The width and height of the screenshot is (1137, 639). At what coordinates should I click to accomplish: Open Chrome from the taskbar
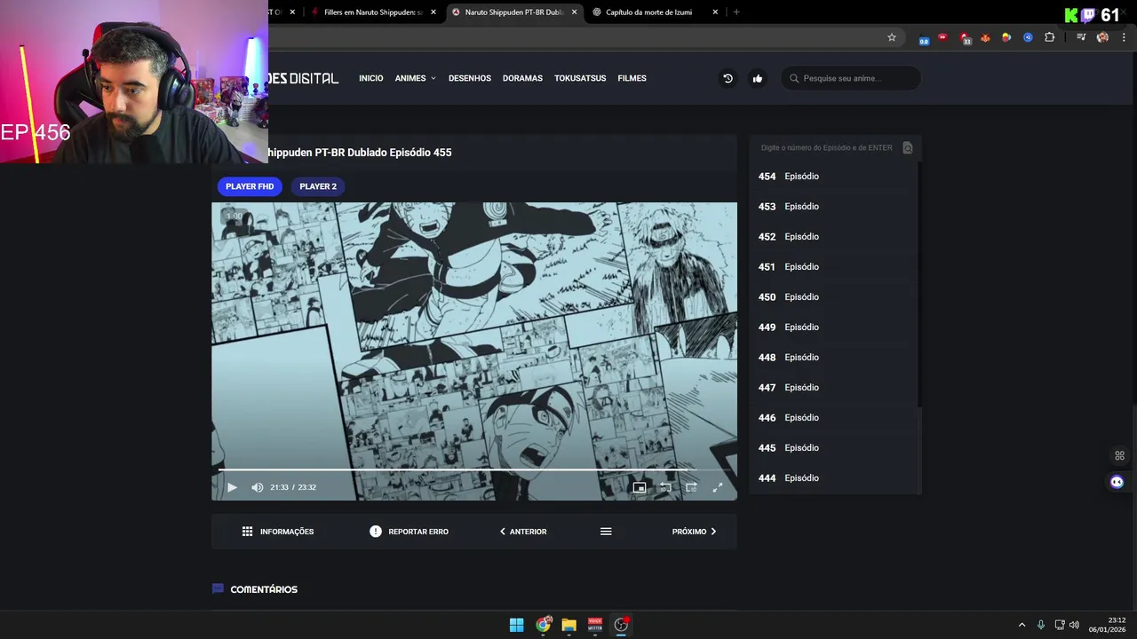(543, 625)
